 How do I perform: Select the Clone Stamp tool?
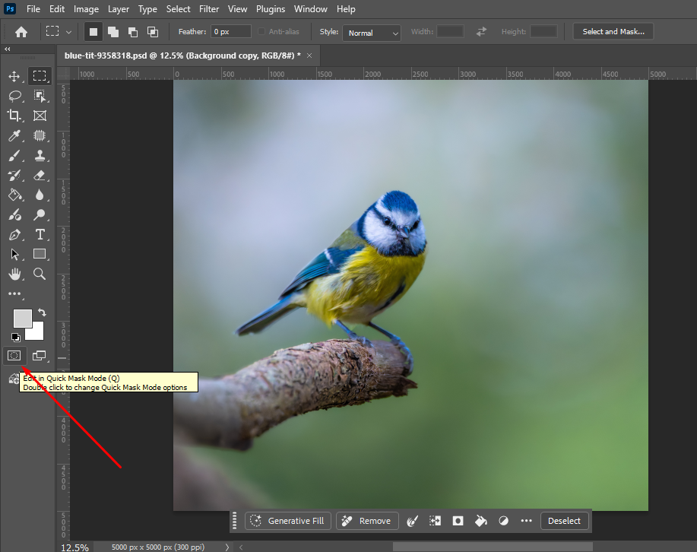tap(40, 155)
